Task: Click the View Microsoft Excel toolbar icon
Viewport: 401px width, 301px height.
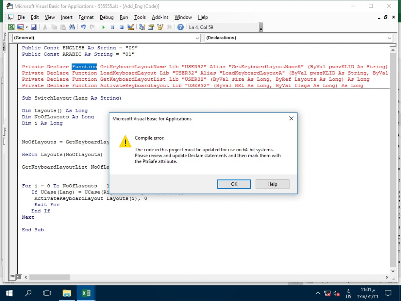Action: 11,27
